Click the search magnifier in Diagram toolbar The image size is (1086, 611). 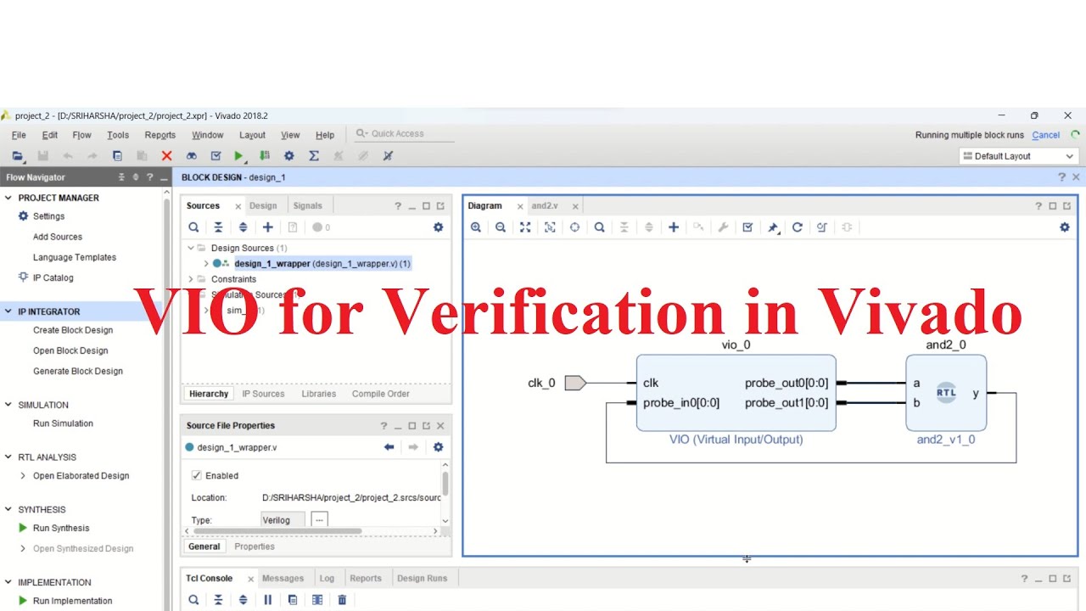600,227
